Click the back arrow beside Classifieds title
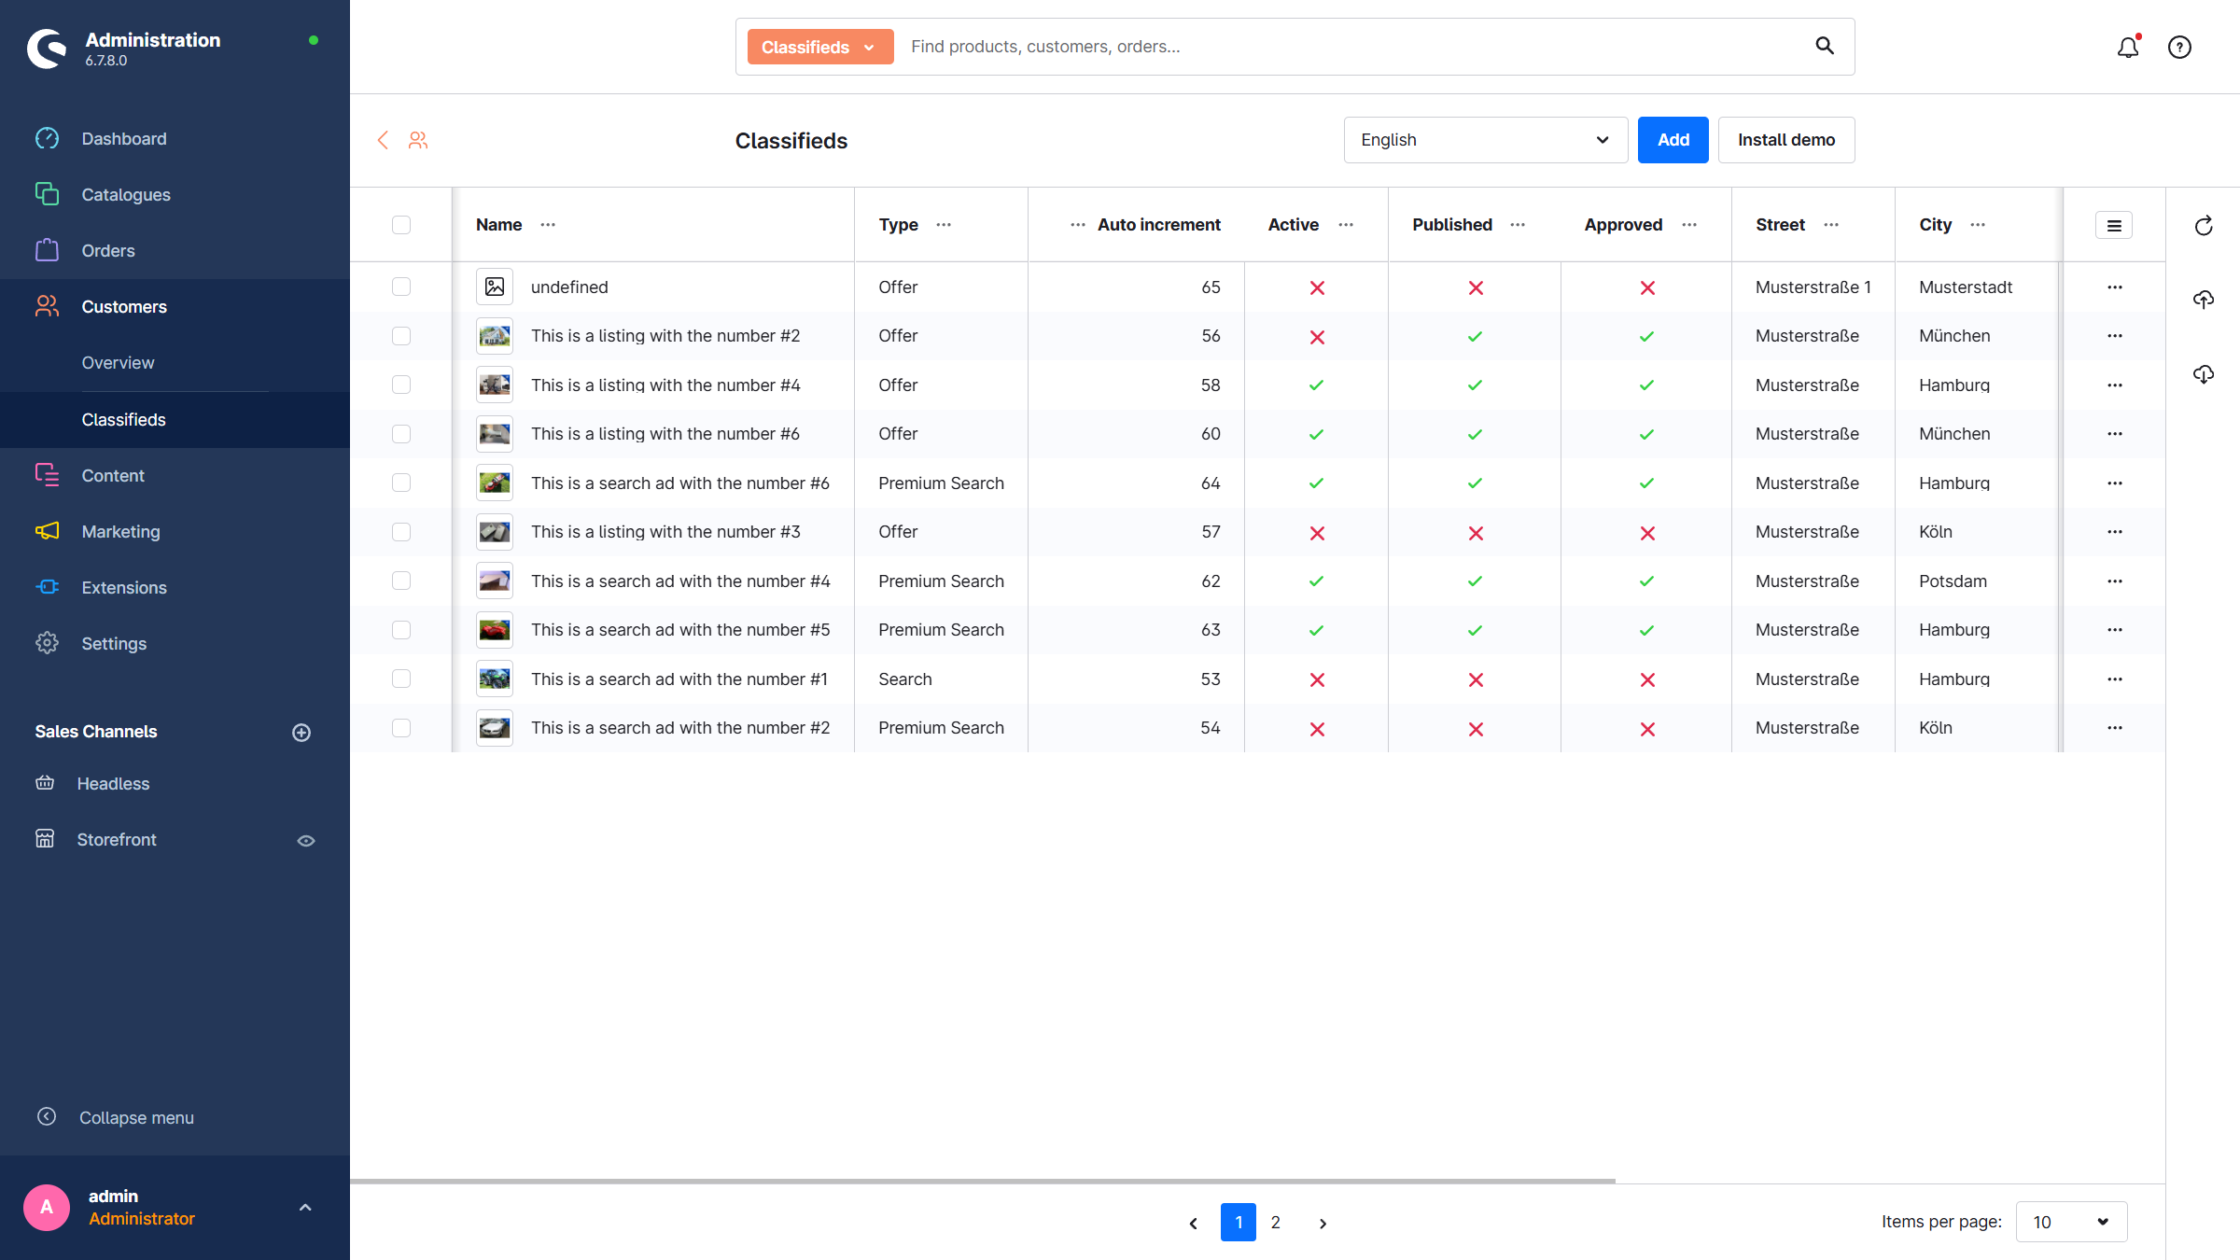 click(x=383, y=140)
